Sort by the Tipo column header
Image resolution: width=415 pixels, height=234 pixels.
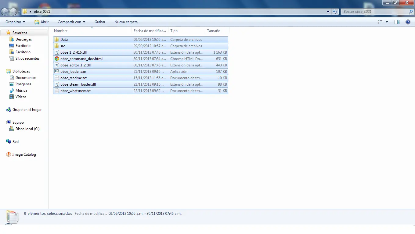[187, 31]
